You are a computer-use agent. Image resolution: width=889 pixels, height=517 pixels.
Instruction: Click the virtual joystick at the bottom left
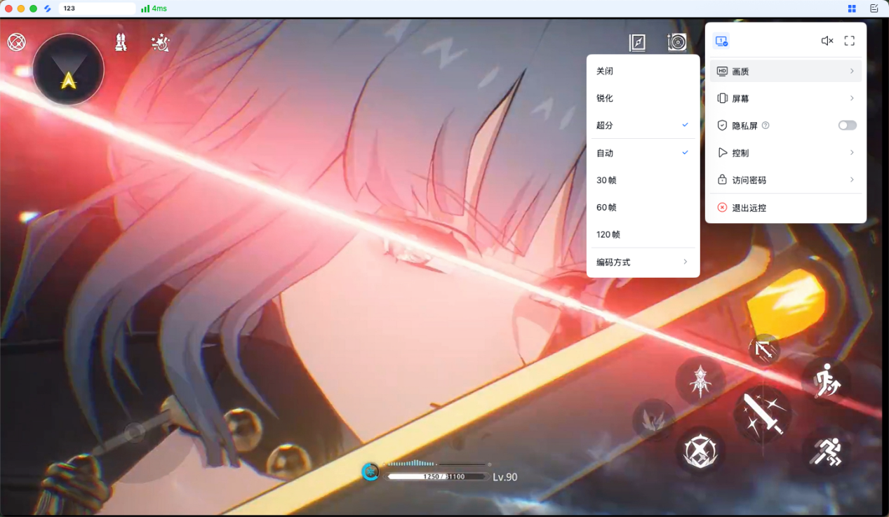coord(135,432)
